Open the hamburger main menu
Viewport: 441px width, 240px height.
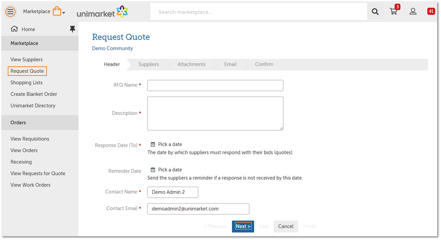(11, 12)
